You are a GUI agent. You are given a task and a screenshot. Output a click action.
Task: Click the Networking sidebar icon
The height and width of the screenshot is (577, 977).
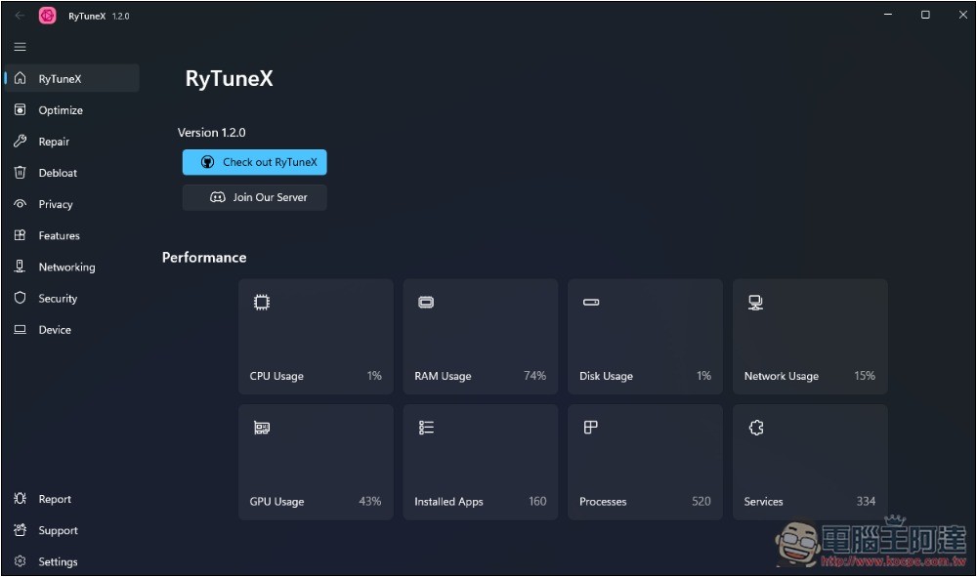20,267
